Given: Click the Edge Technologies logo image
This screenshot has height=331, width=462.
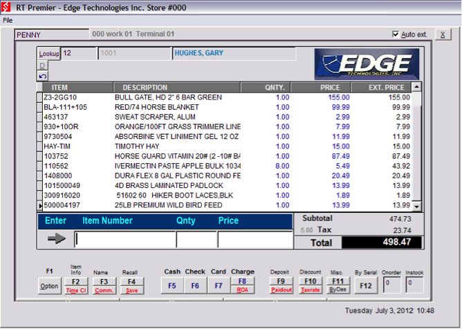Looking at the screenshot, I should (366, 64).
